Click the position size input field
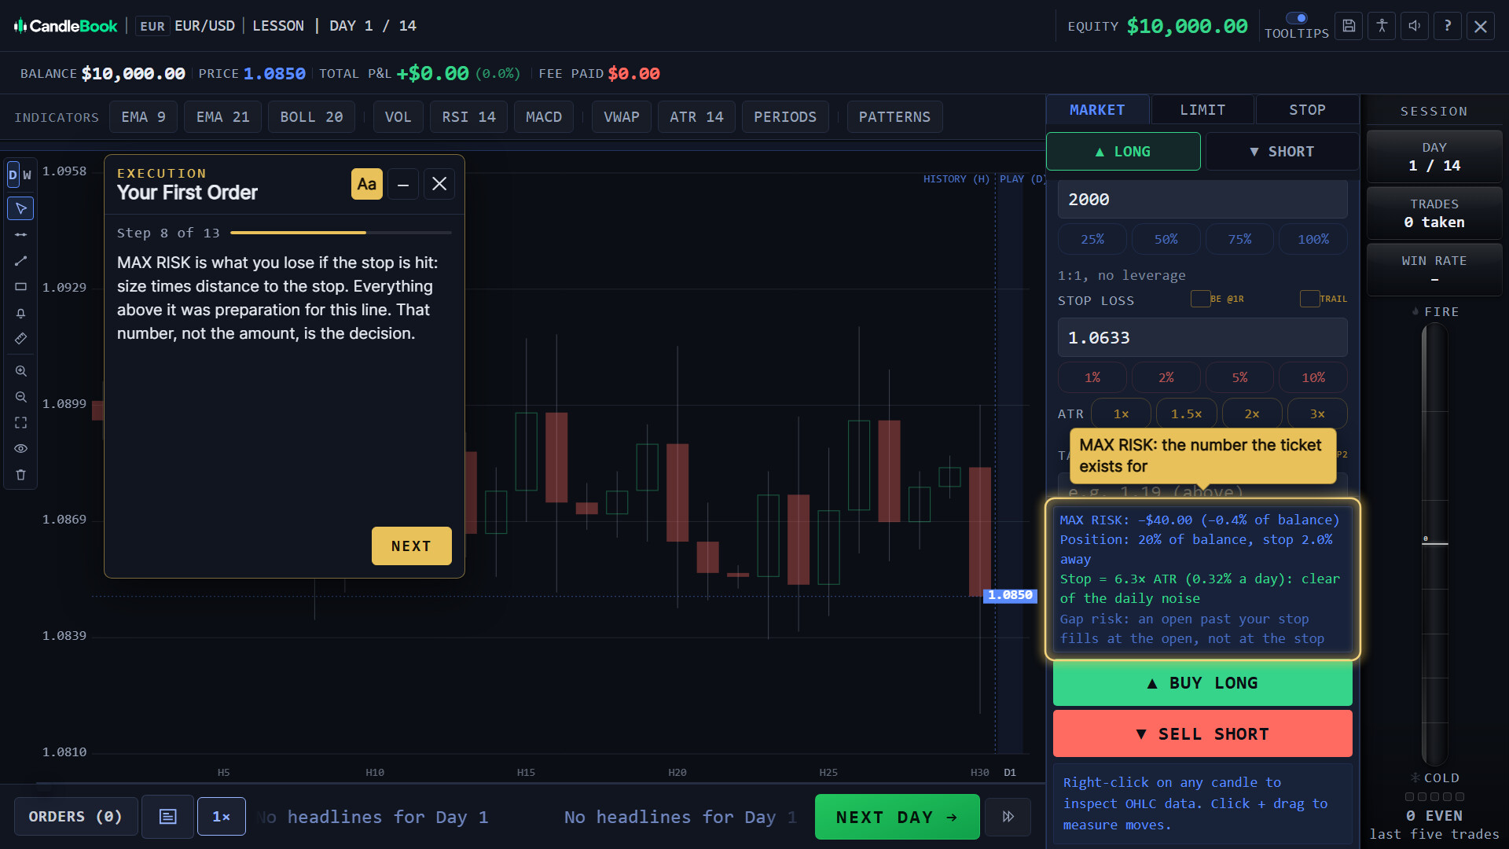 coord(1202,200)
